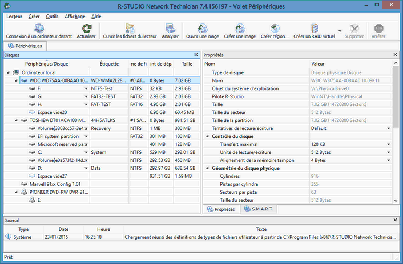Screen dimensions: 403x264
Task: Collapse the Contrôle du disque section
Action: [207, 136]
